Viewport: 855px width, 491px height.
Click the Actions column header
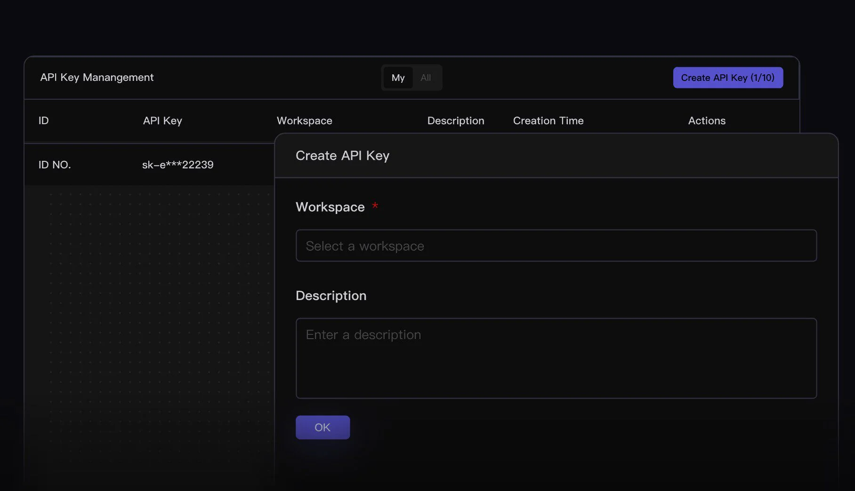(707, 120)
